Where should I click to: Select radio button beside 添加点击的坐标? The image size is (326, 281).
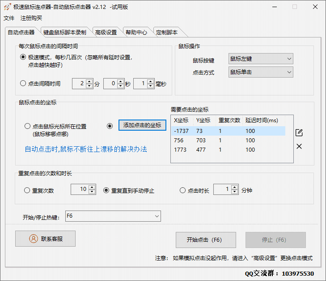click(x=110, y=126)
